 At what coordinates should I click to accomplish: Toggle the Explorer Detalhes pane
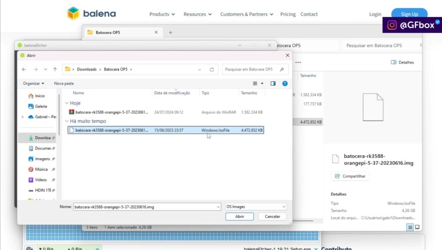click(402, 62)
